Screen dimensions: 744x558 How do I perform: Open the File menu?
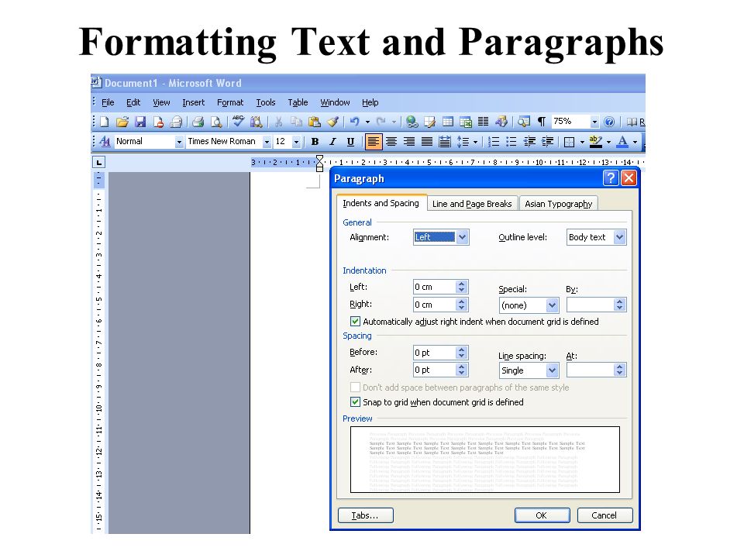pyautogui.click(x=108, y=102)
